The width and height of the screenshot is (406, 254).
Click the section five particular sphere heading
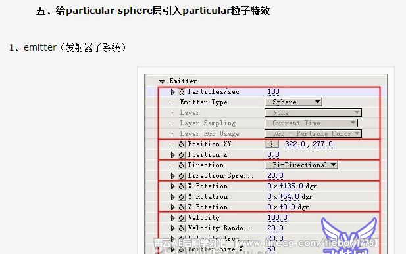coord(153,11)
